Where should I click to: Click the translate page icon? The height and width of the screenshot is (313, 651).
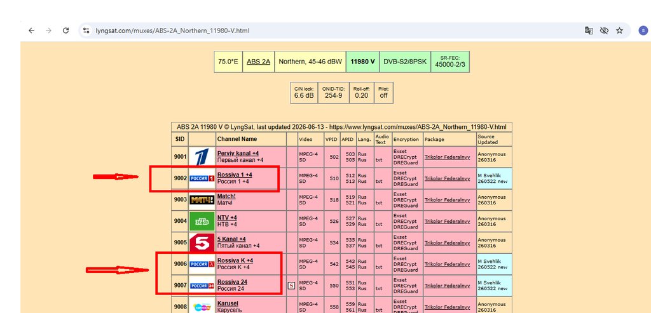point(589,30)
